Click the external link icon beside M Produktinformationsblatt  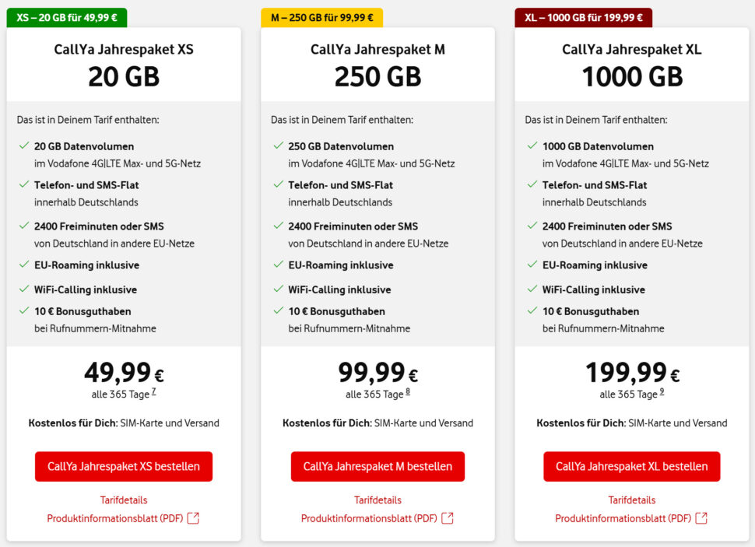coord(448,517)
